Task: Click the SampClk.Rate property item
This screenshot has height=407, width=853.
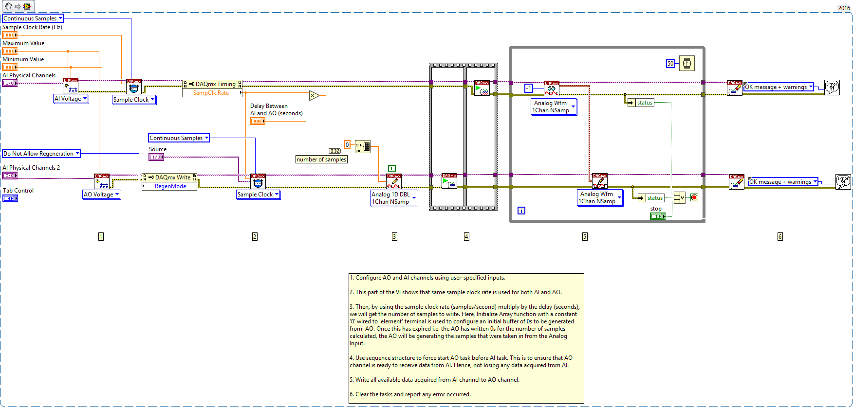Action: (211, 93)
